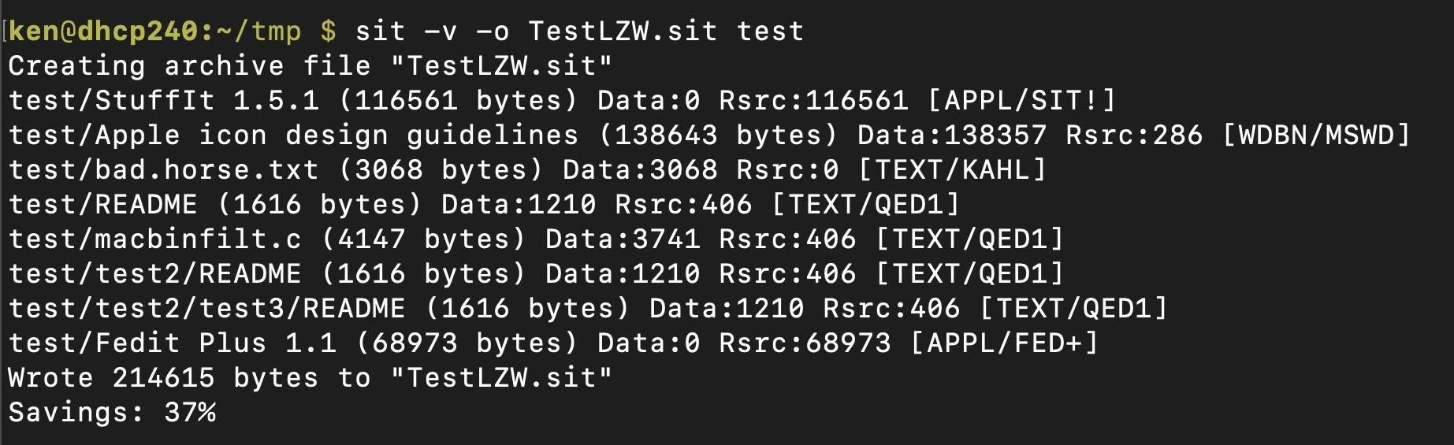Click "Data:3741" on the macbinfilt.c line
The height and width of the screenshot is (445, 1454).
(x=623, y=239)
